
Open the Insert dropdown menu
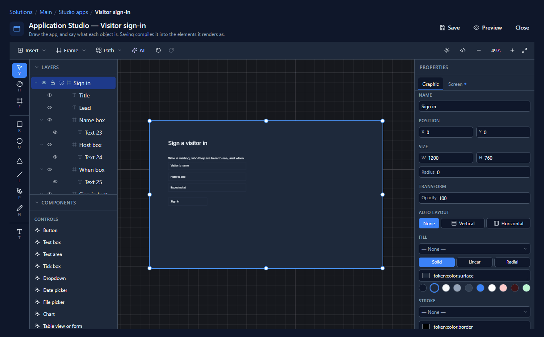click(32, 50)
